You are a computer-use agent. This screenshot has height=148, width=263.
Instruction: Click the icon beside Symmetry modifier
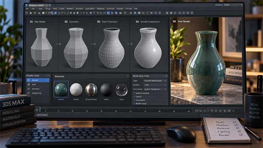29,89
